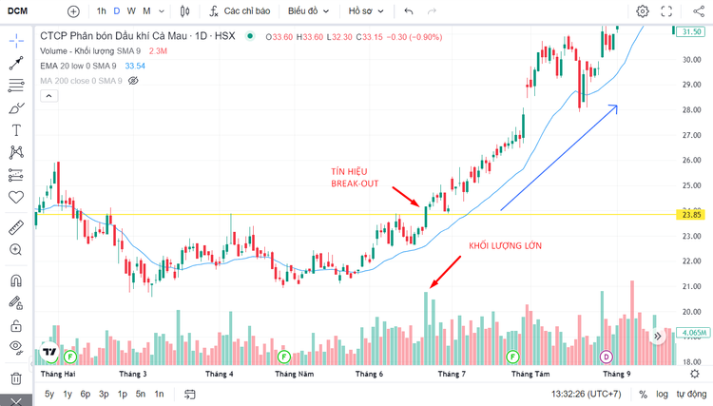The width and height of the screenshot is (713, 406).
Task: Toggle hide all drawings eye icon
Action: 16,347
